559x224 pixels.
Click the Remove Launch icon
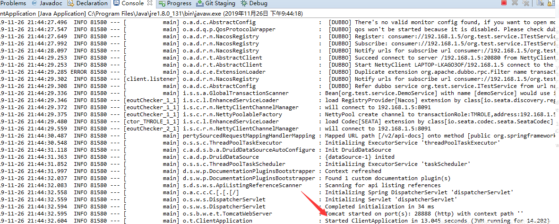(515, 3)
